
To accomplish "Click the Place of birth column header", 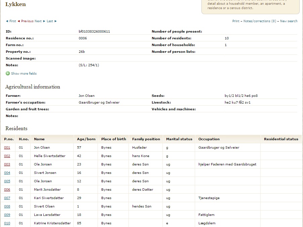I will pos(114,139).
